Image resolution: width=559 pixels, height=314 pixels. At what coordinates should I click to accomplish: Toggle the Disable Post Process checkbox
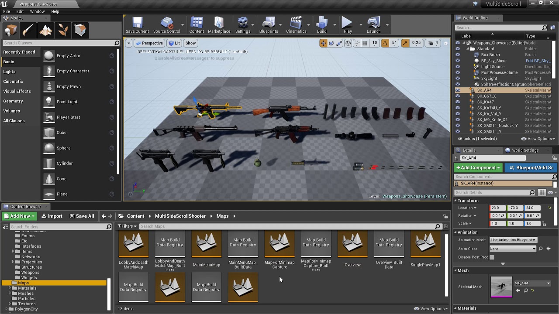pos(492,257)
